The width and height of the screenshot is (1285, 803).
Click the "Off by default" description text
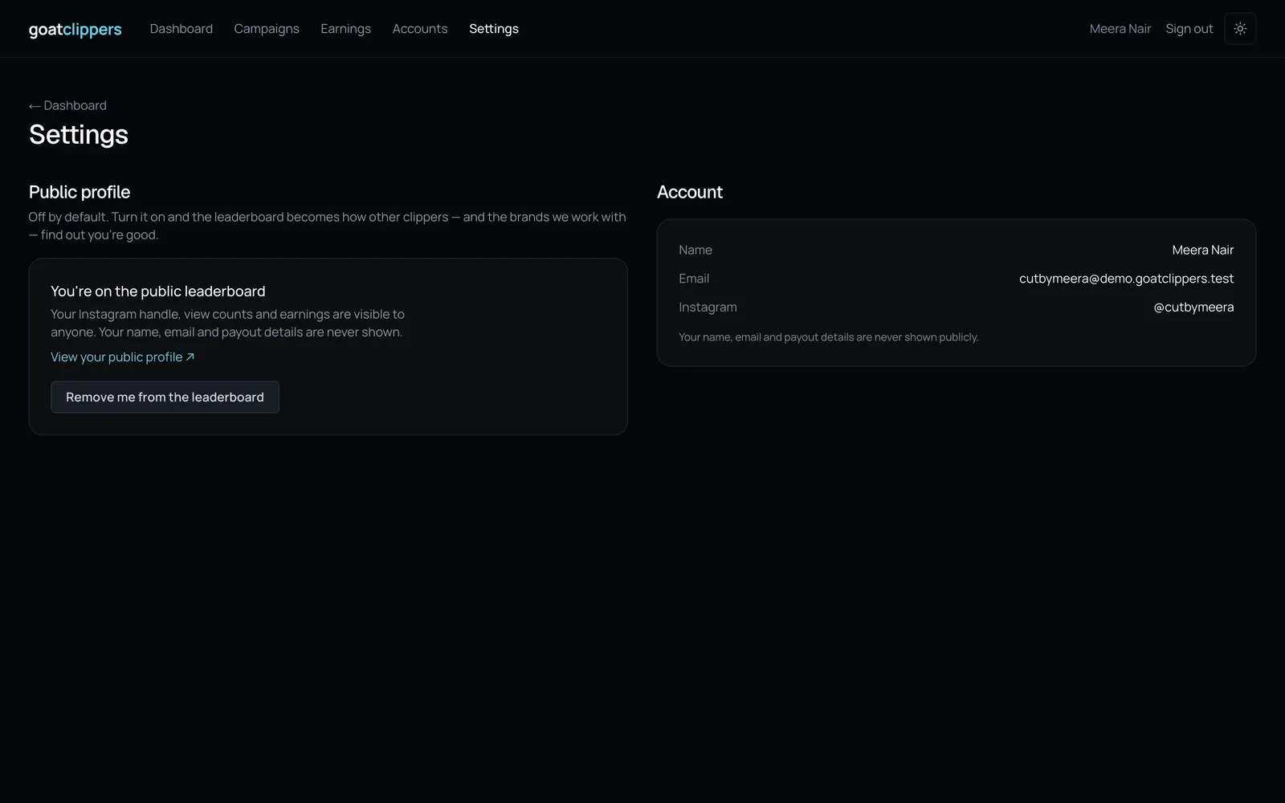(x=328, y=226)
